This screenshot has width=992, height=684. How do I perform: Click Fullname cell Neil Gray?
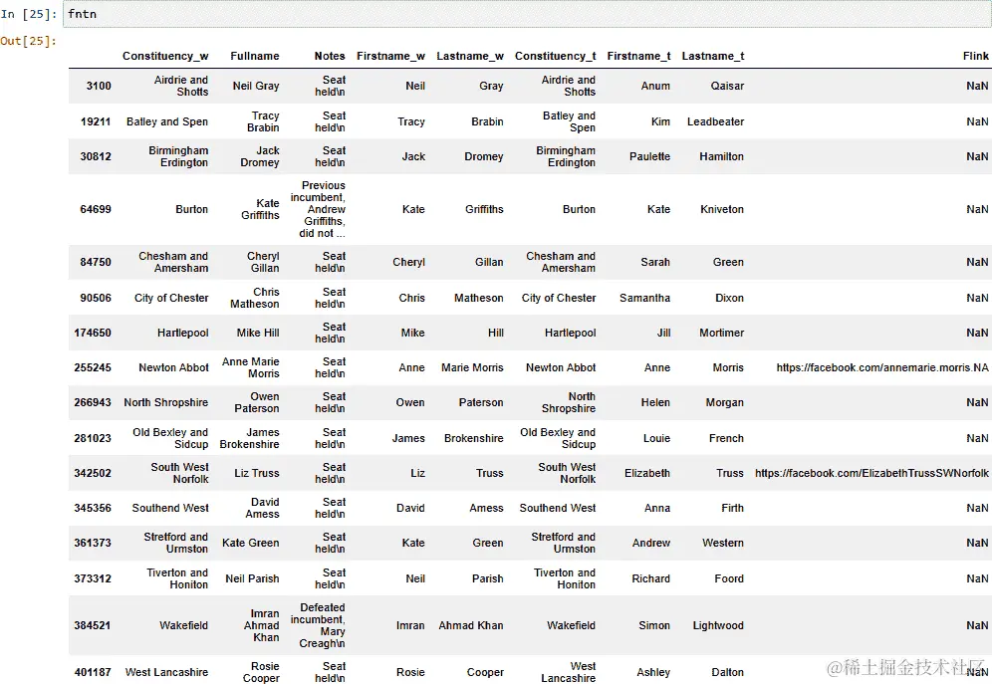256,86
